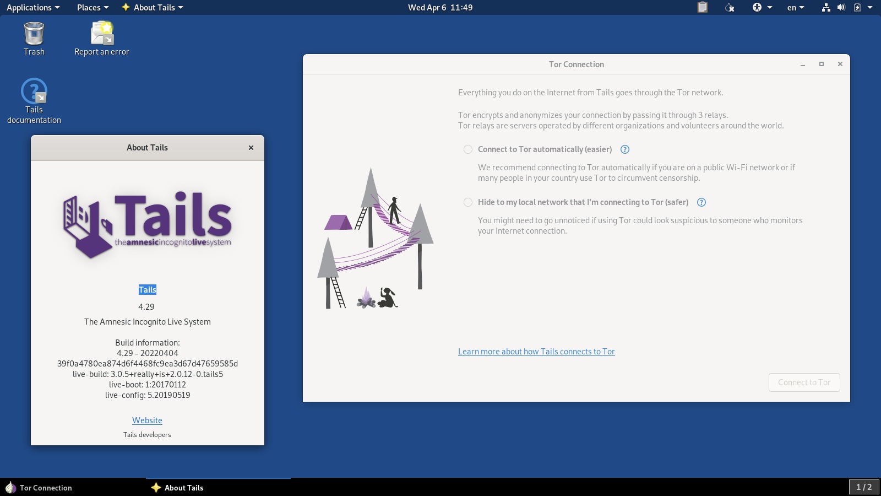Close the About Tails dialog
Image resolution: width=881 pixels, height=496 pixels.
251,148
